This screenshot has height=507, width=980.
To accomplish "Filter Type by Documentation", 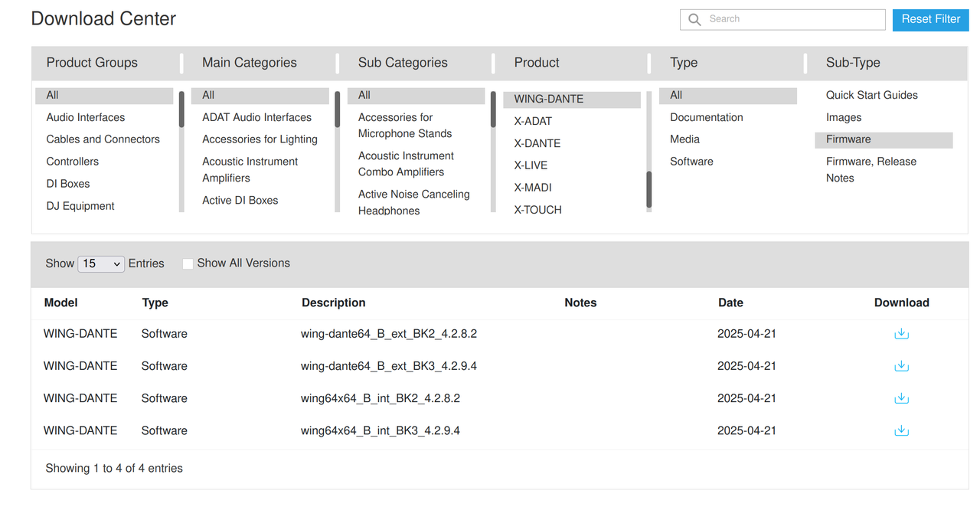I will (x=707, y=117).
